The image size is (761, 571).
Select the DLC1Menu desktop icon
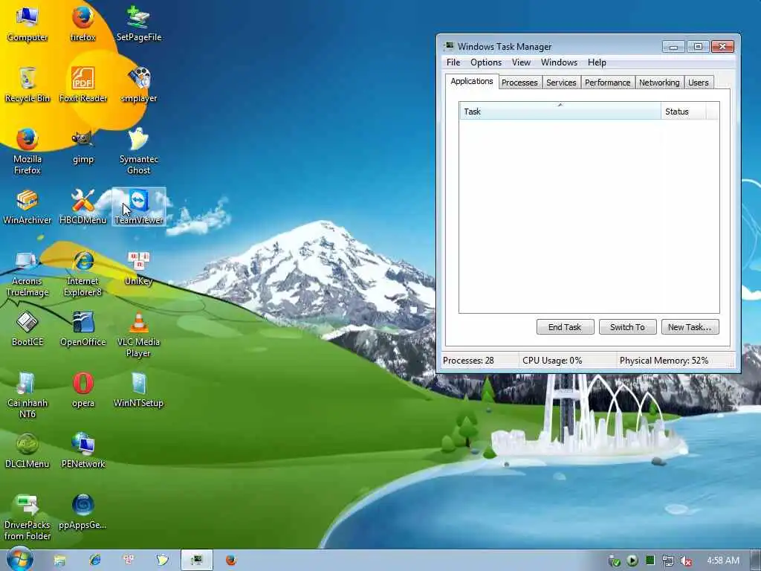click(x=27, y=451)
